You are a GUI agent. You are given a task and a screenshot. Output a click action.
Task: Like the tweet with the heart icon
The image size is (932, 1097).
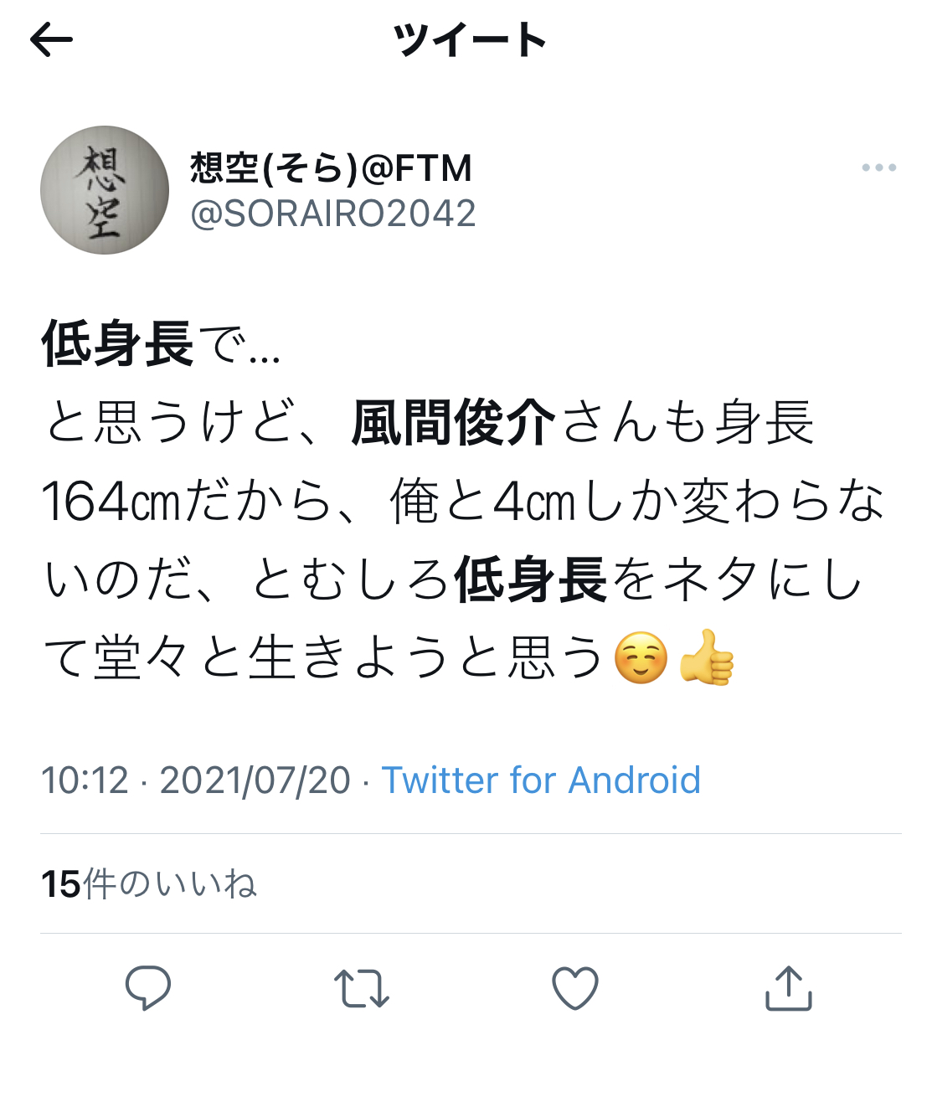click(575, 988)
